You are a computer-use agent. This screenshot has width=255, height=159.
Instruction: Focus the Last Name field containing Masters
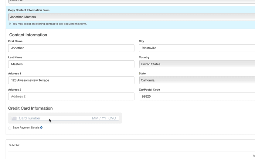(x=71, y=64)
